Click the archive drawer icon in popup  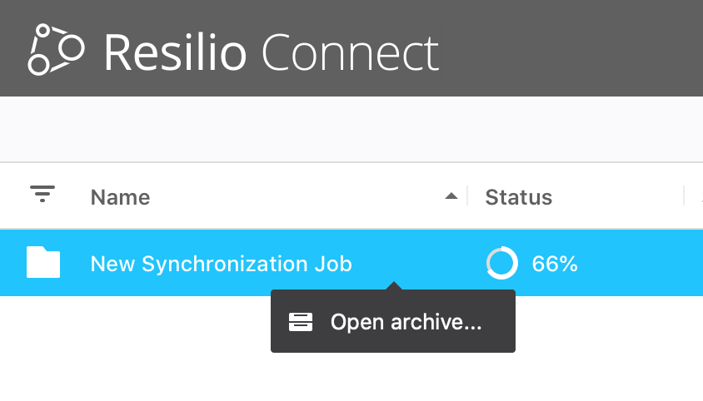300,322
